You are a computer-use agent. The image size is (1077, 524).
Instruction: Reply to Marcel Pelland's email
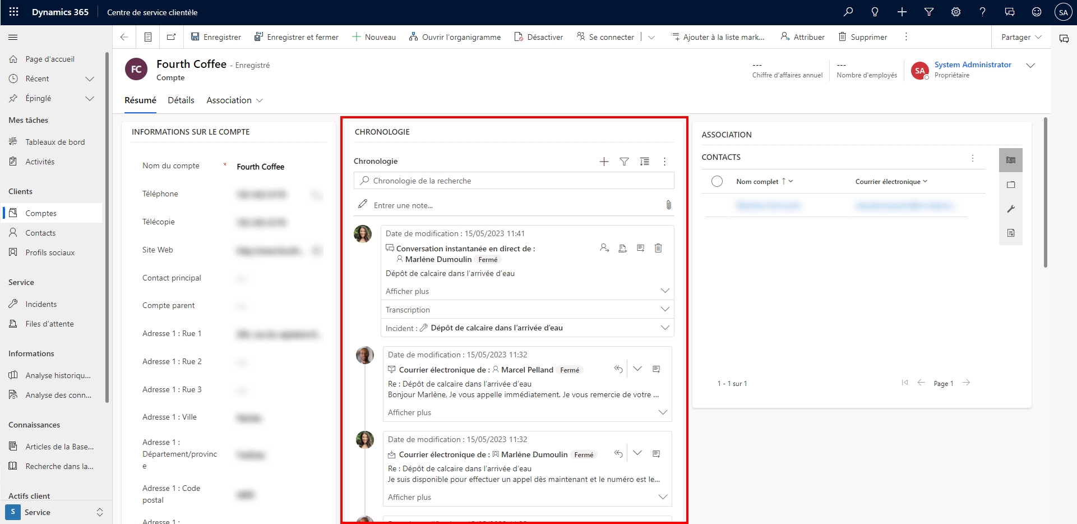pos(618,369)
